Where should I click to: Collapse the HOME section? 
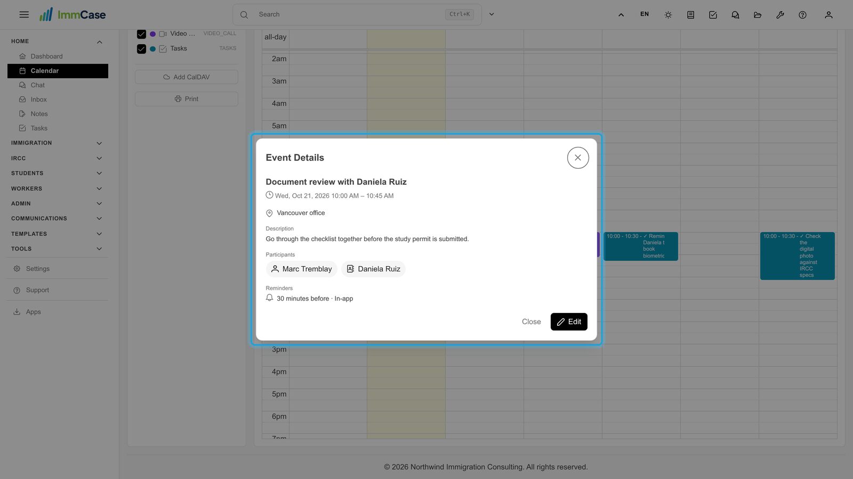(x=58, y=42)
